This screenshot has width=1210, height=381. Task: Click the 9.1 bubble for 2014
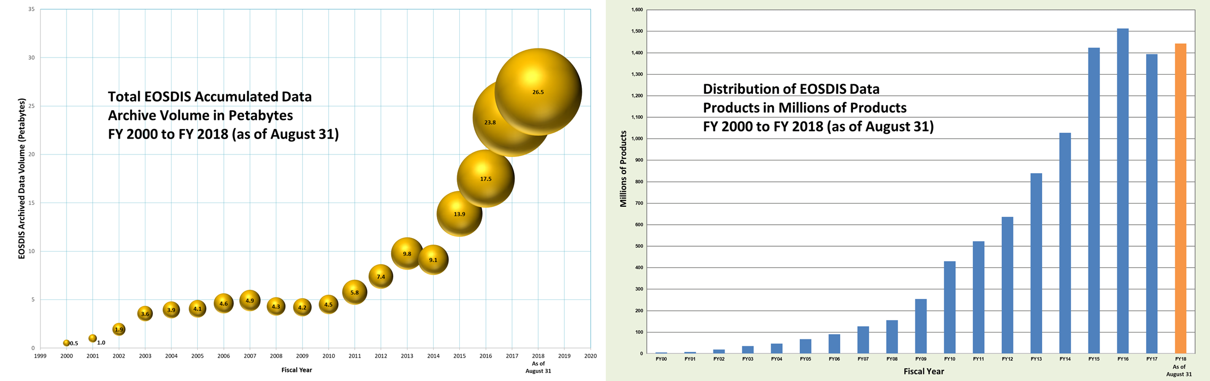click(433, 260)
